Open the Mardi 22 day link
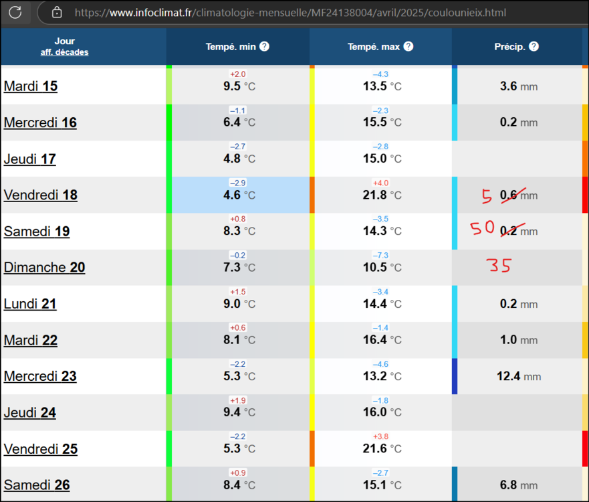 [31, 340]
